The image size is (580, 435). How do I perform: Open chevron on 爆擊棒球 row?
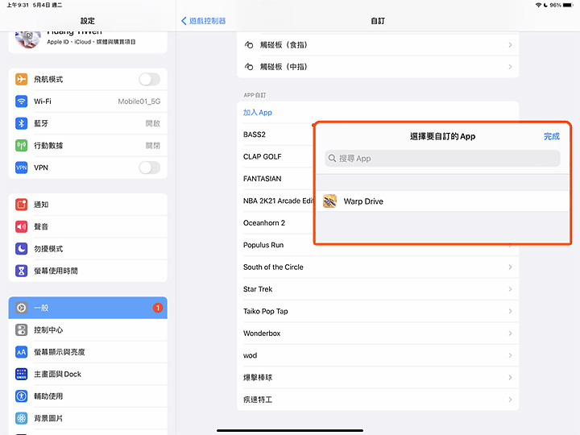tap(510, 377)
